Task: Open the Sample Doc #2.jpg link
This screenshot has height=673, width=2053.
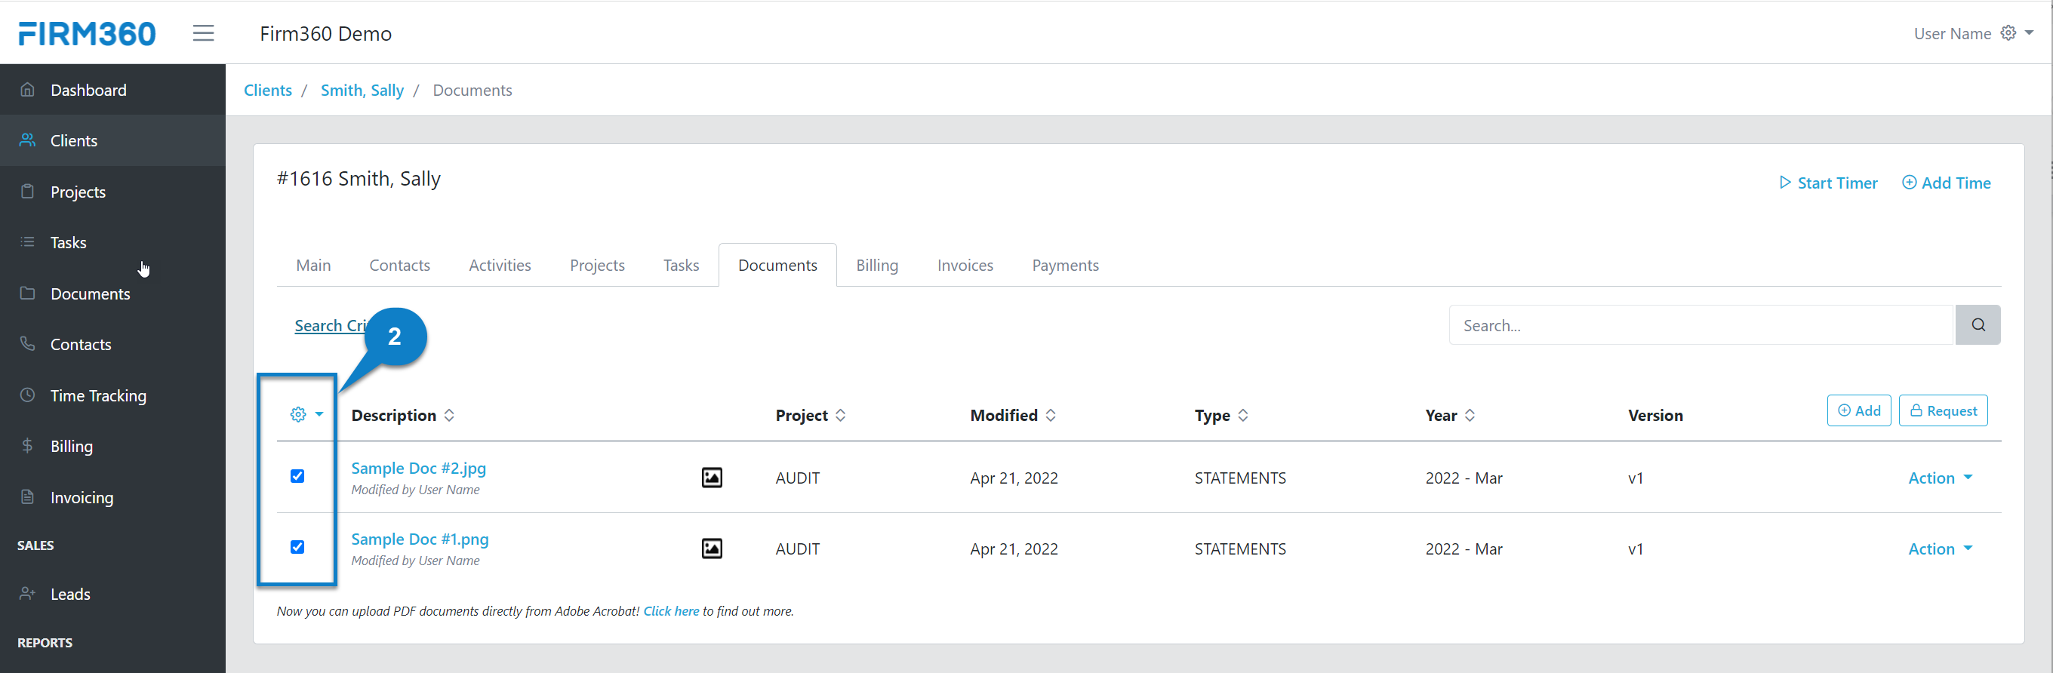Action: [x=418, y=469]
